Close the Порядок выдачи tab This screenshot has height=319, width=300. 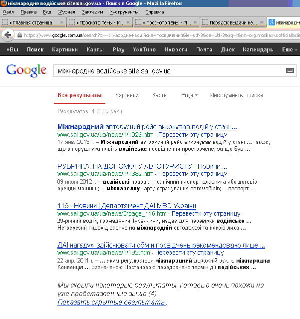(x=262, y=22)
